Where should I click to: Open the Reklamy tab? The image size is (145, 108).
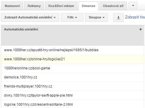click(34, 6)
